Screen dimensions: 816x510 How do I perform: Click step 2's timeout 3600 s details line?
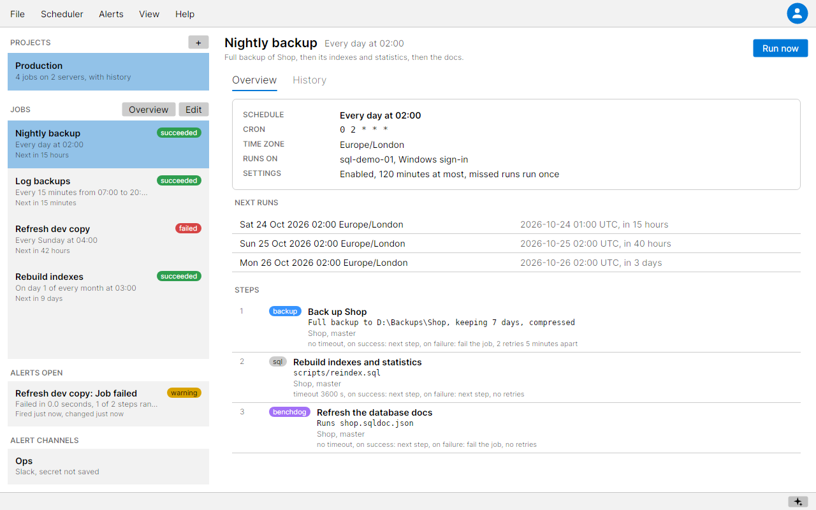click(409, 394)
